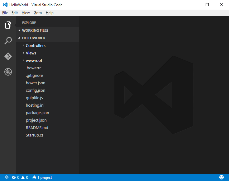Open the Explorer view icon
229x181 pixels.
(8, 25)
